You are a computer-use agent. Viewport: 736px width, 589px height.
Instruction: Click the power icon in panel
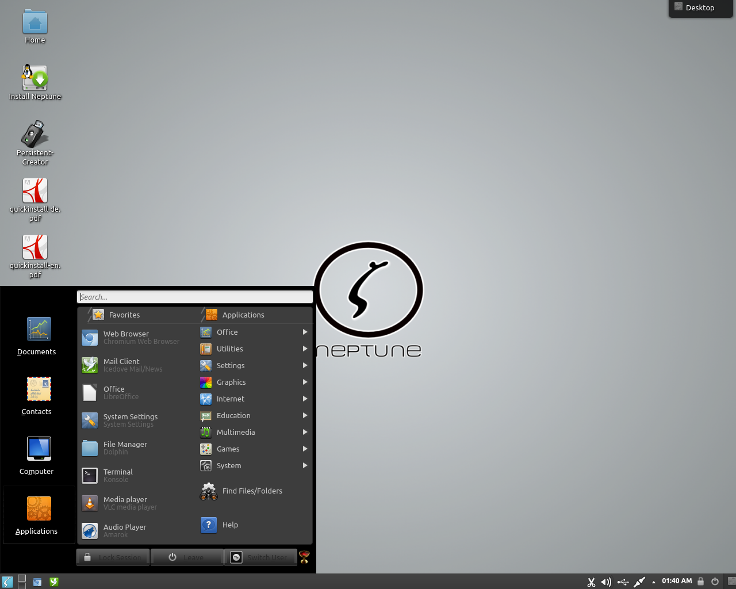[715, 582]
